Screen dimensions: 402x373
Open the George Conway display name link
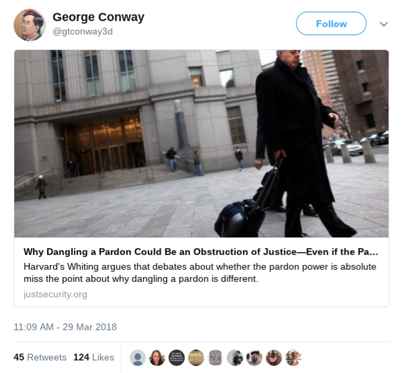[x=98, y=17]
